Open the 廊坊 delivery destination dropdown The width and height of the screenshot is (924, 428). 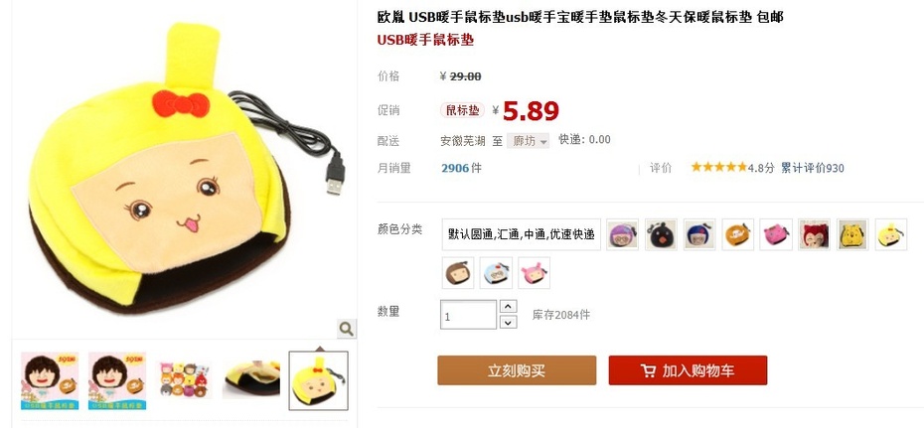point(528,141)
